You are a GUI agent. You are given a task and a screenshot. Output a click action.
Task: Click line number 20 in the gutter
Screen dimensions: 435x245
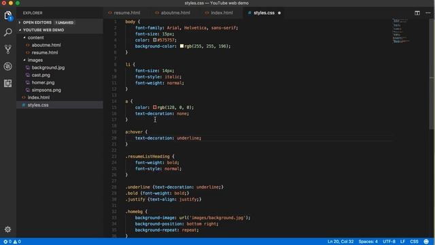click(x=114, y=138)
